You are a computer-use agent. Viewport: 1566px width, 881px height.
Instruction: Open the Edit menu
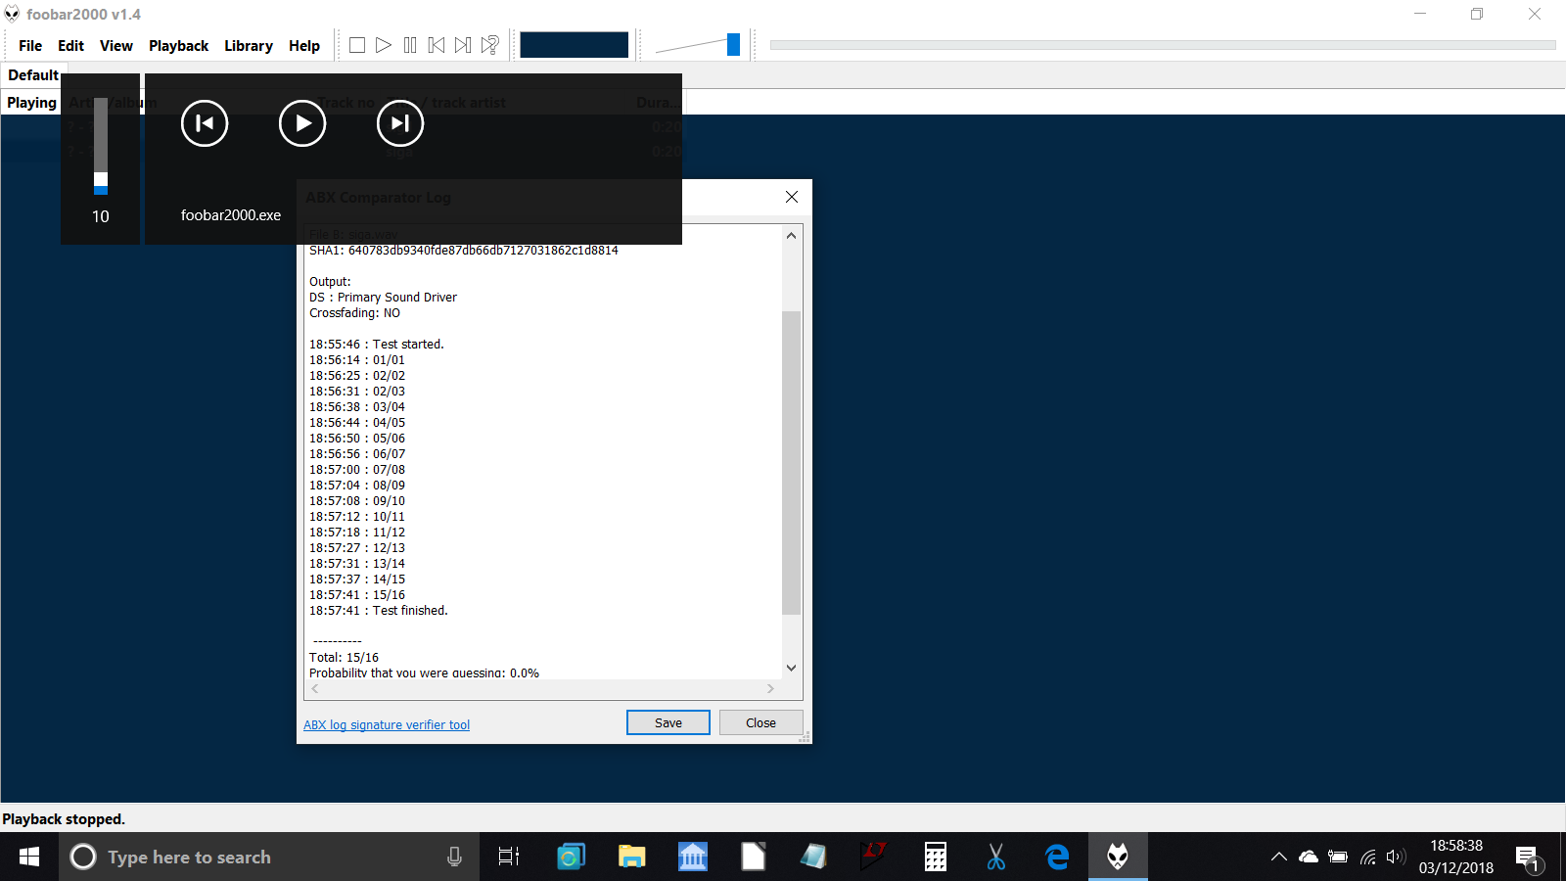point(70,46)
